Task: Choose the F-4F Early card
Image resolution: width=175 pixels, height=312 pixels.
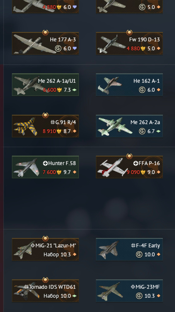Action: (x=129, y=249)
